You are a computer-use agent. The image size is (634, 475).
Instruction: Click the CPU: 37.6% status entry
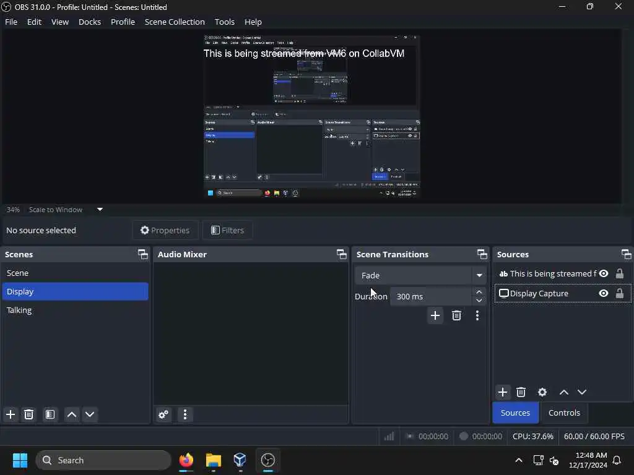pos(533,437)
